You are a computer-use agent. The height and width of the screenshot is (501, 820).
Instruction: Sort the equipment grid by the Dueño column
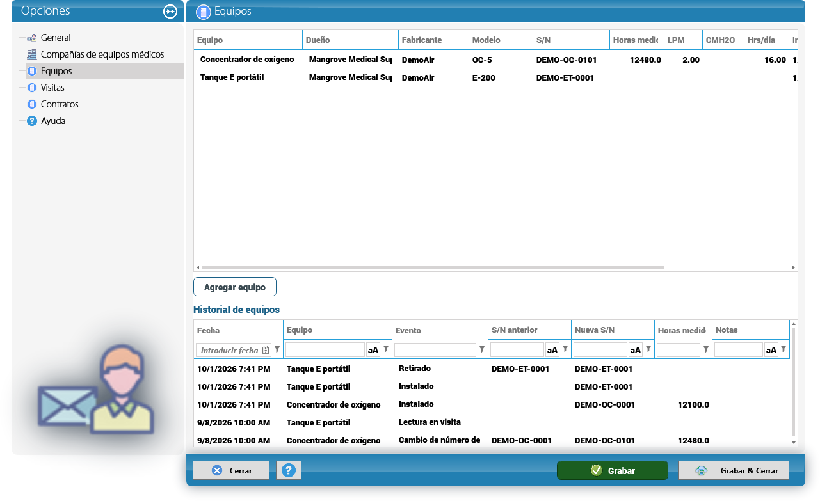click(351, 40)
